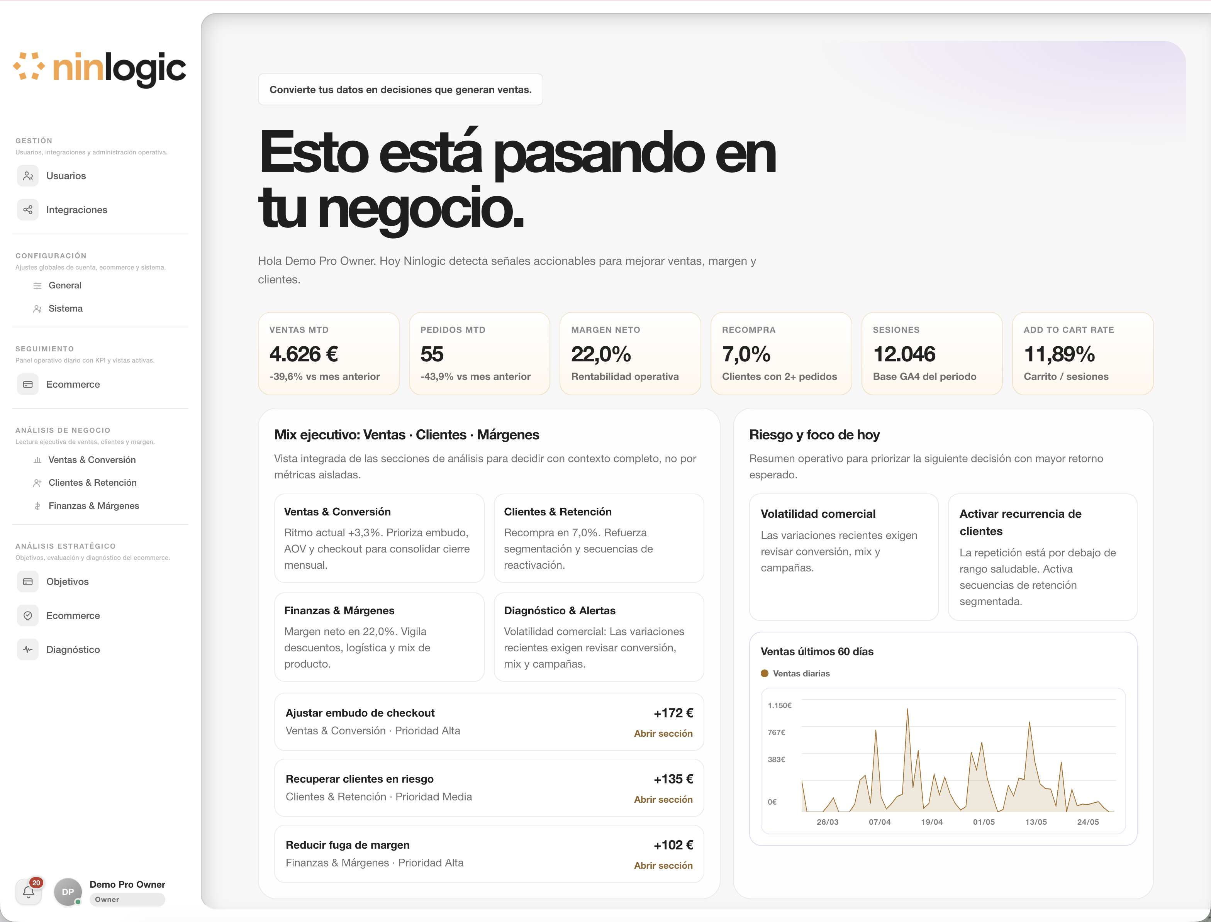Open the Ventas & Conversión summary card

[x=379, y=538]
